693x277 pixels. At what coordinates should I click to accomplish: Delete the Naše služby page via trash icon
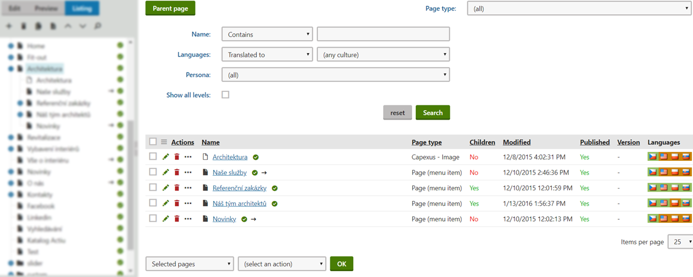tap(177, 173)
